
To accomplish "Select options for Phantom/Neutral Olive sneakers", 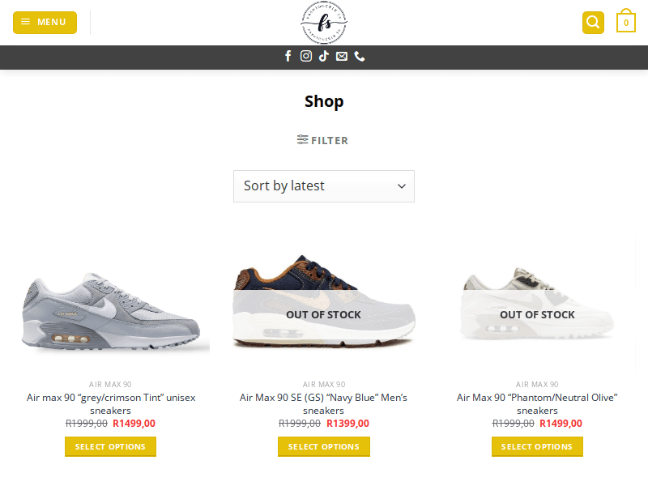I will pos(537,446).
